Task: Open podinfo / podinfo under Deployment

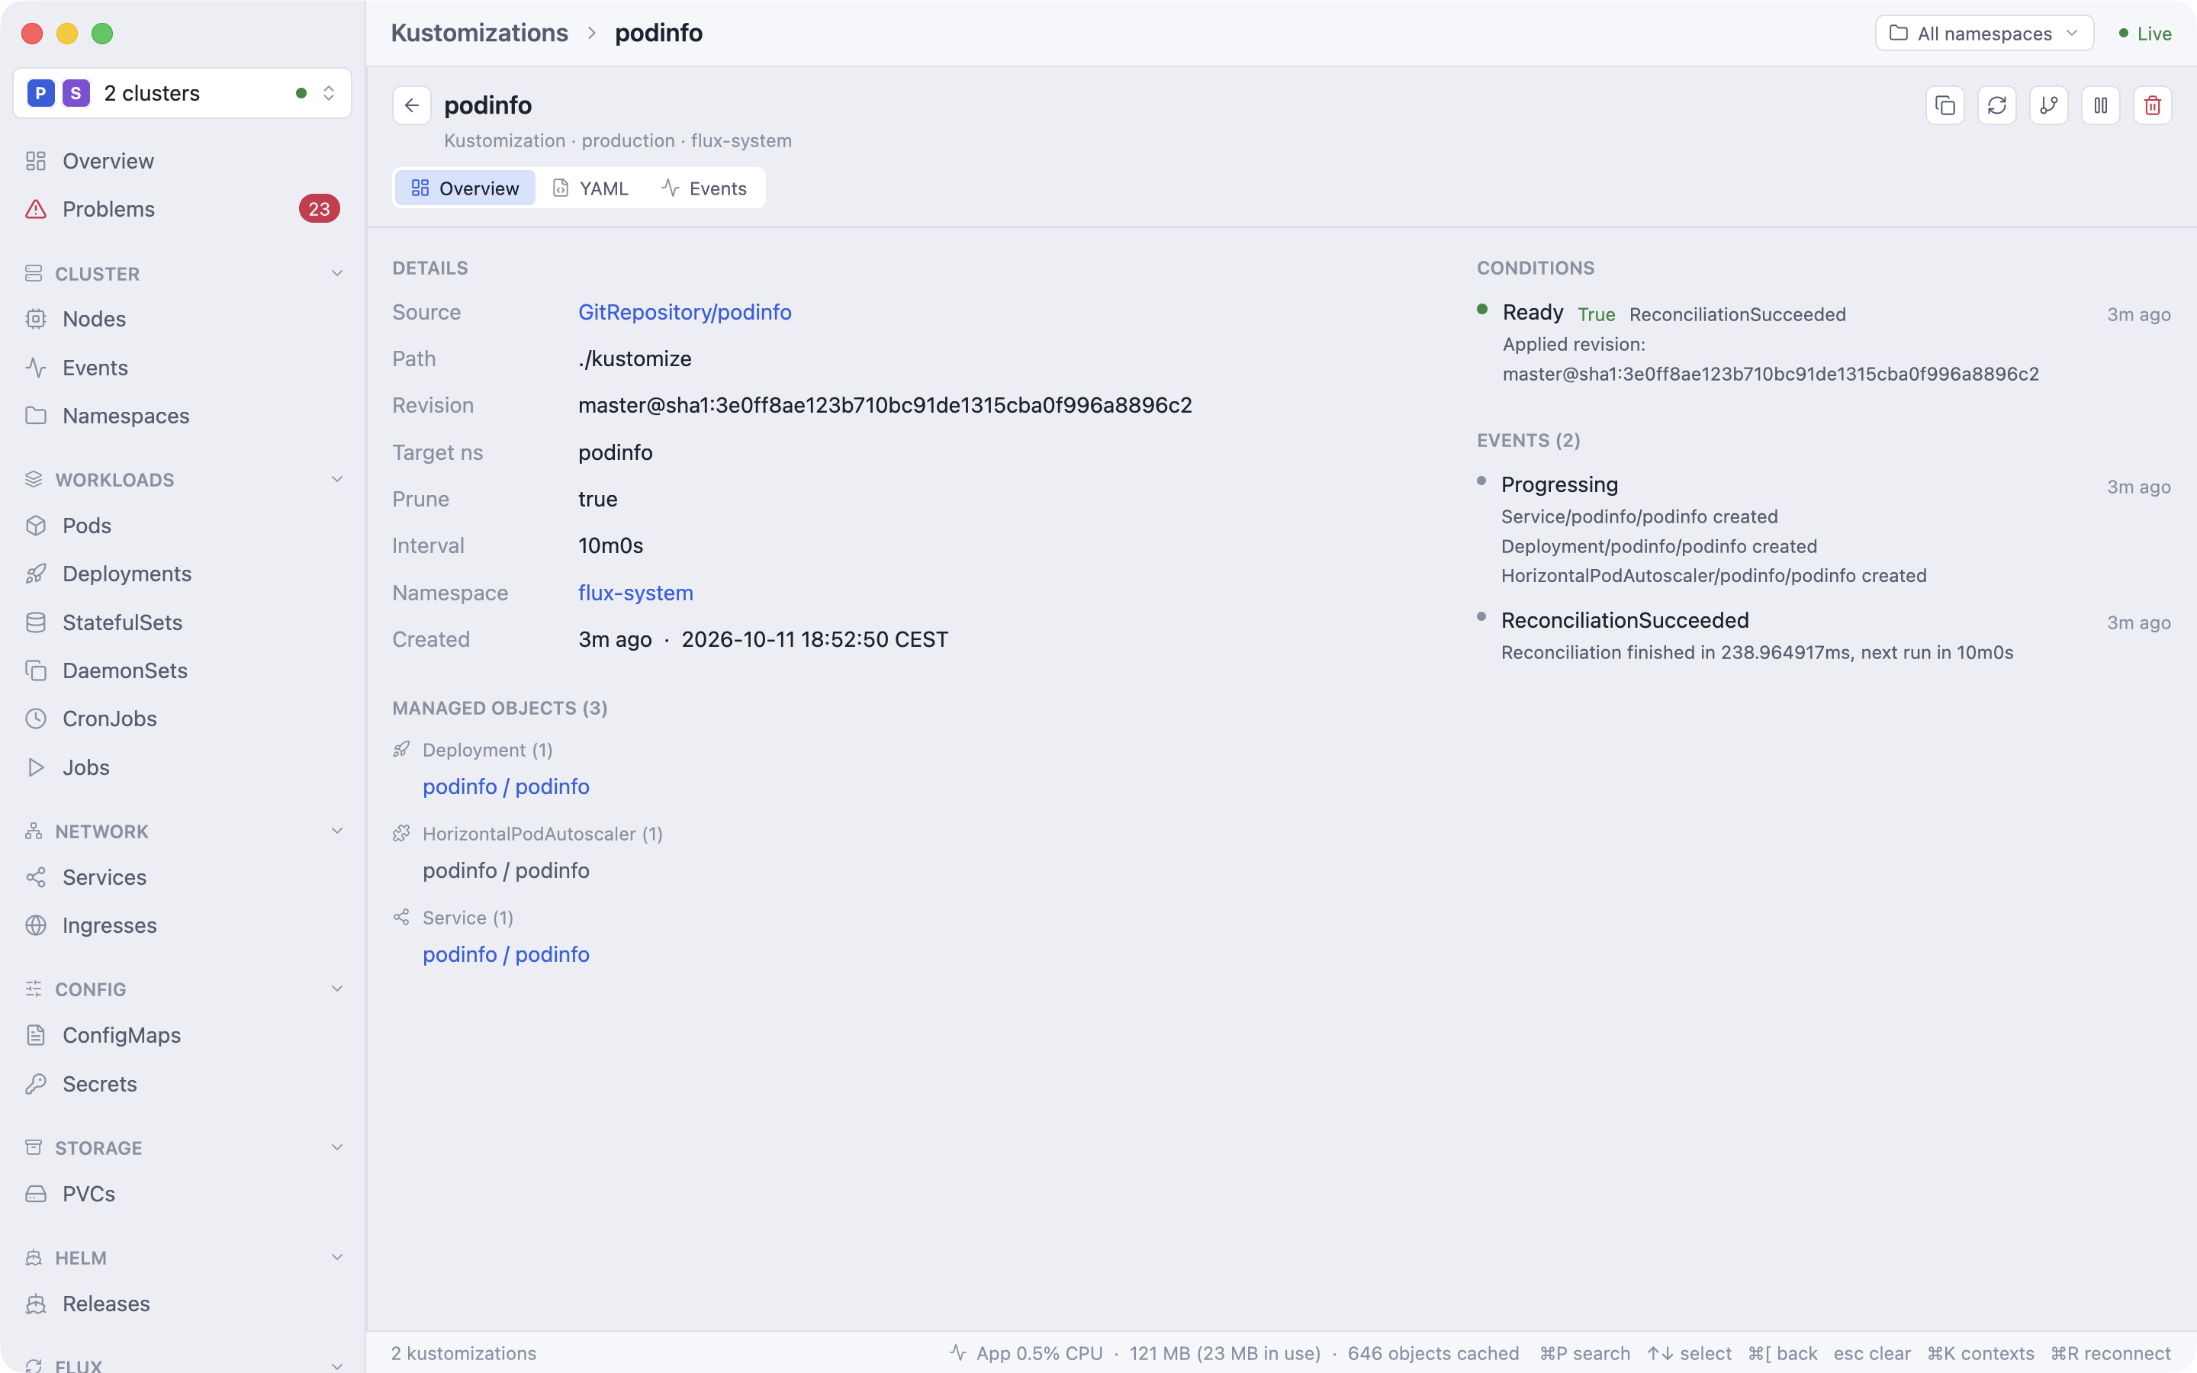Action: point(506,786)
